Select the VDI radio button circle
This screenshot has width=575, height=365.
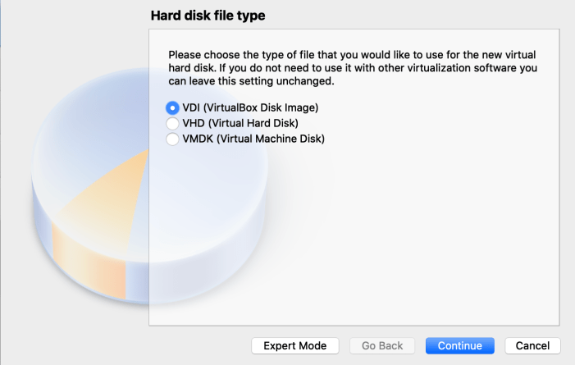tap(172, 107)
